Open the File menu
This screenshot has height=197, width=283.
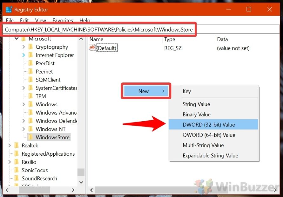pos(10,20)
